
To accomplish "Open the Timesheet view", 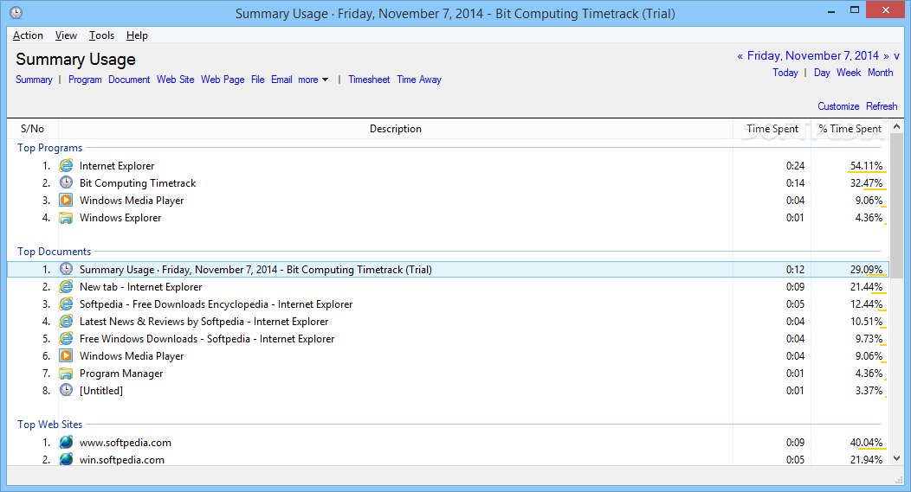I will coord(369,80).
